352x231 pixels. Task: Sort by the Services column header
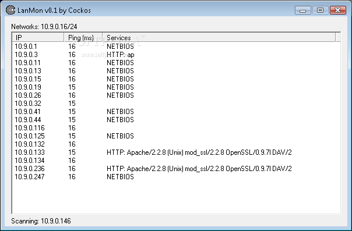pos(219,37)
